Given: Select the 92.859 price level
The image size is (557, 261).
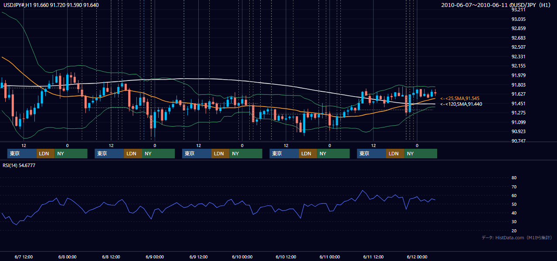Looking at the screenshot, I should 518,28.
